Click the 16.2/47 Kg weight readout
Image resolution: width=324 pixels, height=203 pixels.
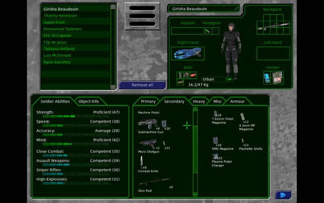pos(198,85)
